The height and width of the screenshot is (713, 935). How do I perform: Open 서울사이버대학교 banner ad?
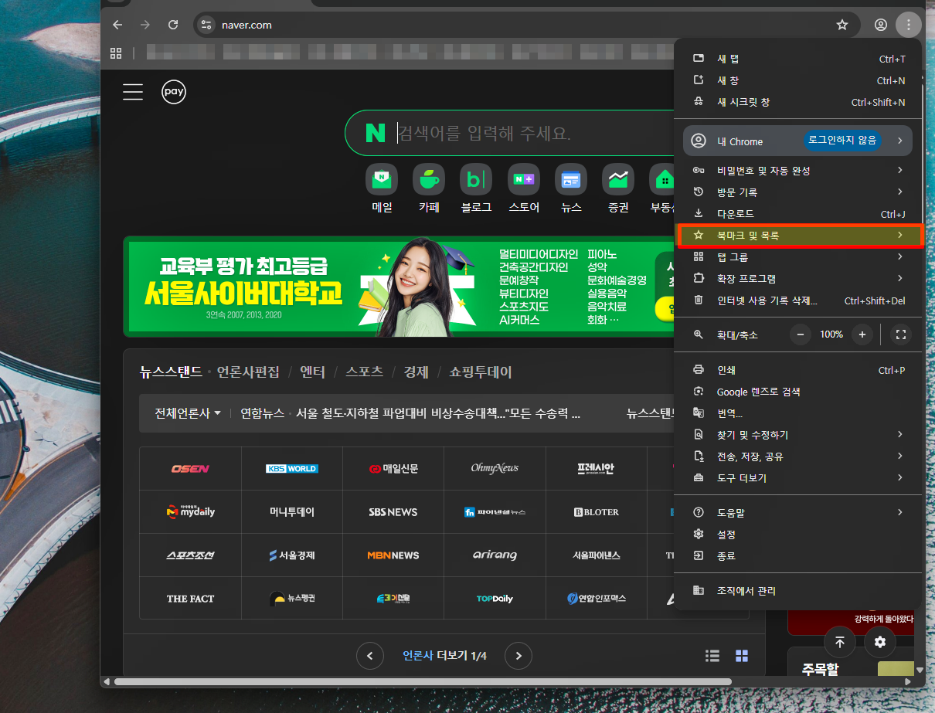click(x=398, y=286)
